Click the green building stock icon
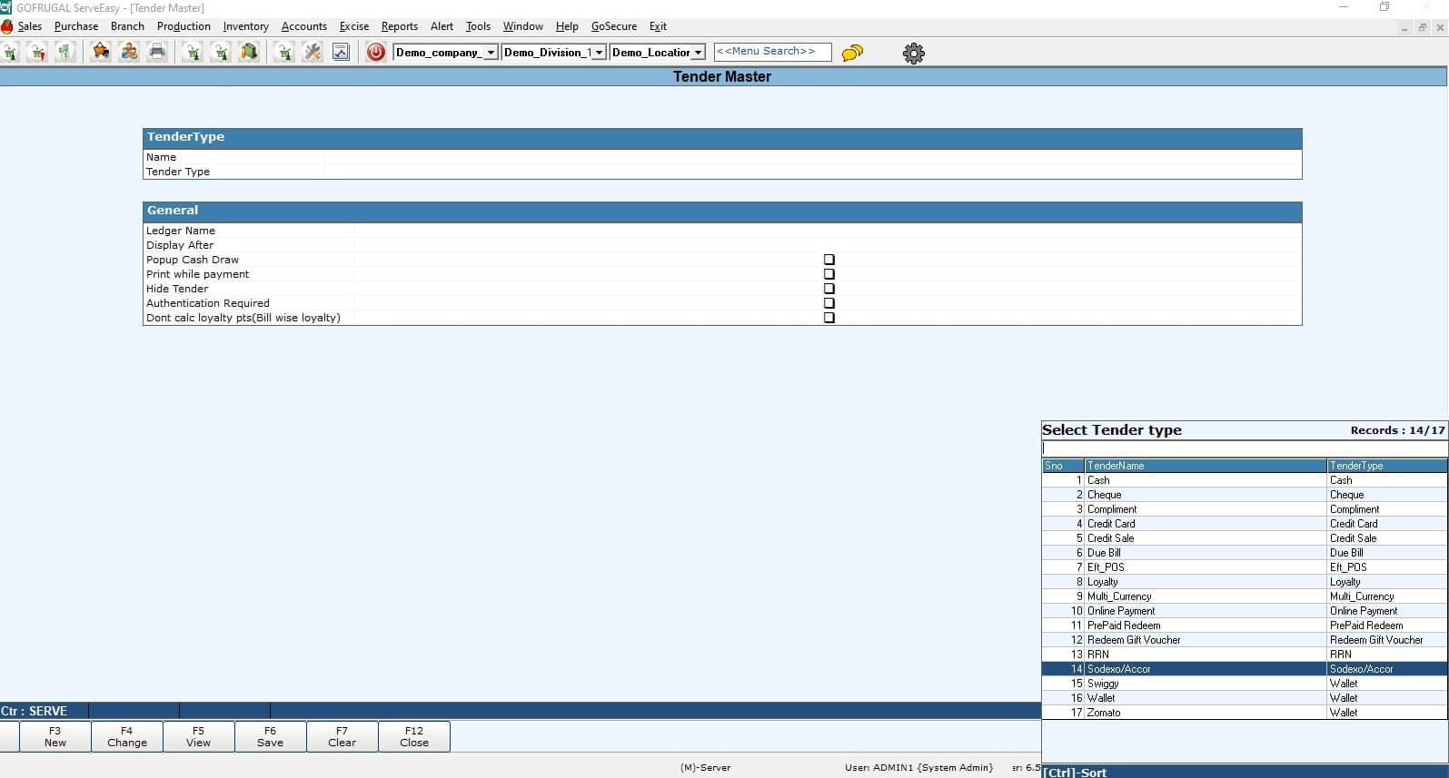Viewport: 1449px width, 778px height. pos(249,53)
